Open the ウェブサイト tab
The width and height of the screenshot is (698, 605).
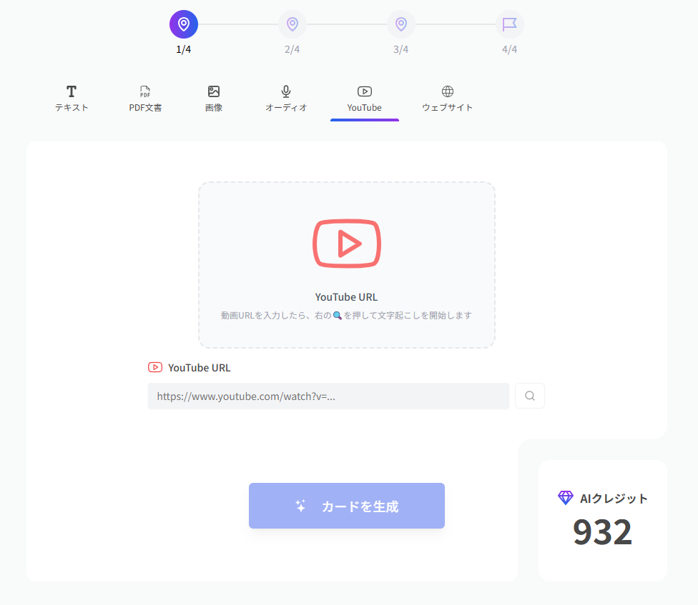click(448, 99)
